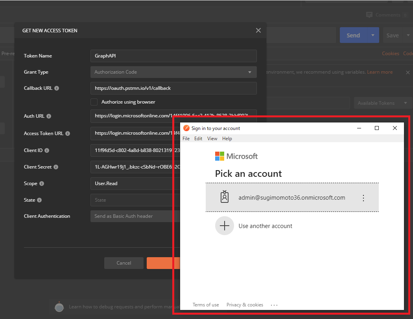Close the Get New Access Token dialog
Image resolution: width=413 pixels, height=319 pixels.
[x=258, y=30]
